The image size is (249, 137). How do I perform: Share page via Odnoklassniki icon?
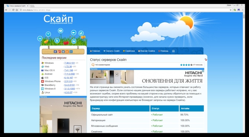click(67, 51)
